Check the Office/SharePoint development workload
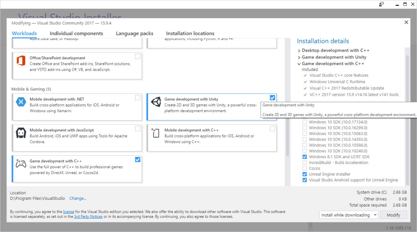 click(x=138, y=56)
